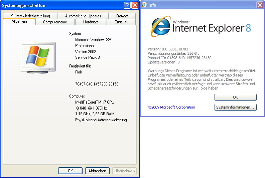Open the Hardware tab
Viewport: 265px width, 178px height.
(91, 22)
